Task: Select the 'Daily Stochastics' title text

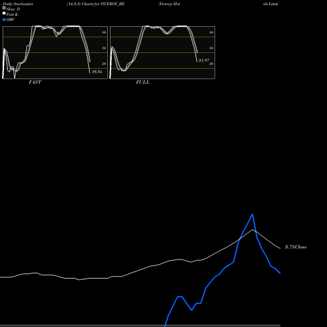Action: (x=18, y=4)
